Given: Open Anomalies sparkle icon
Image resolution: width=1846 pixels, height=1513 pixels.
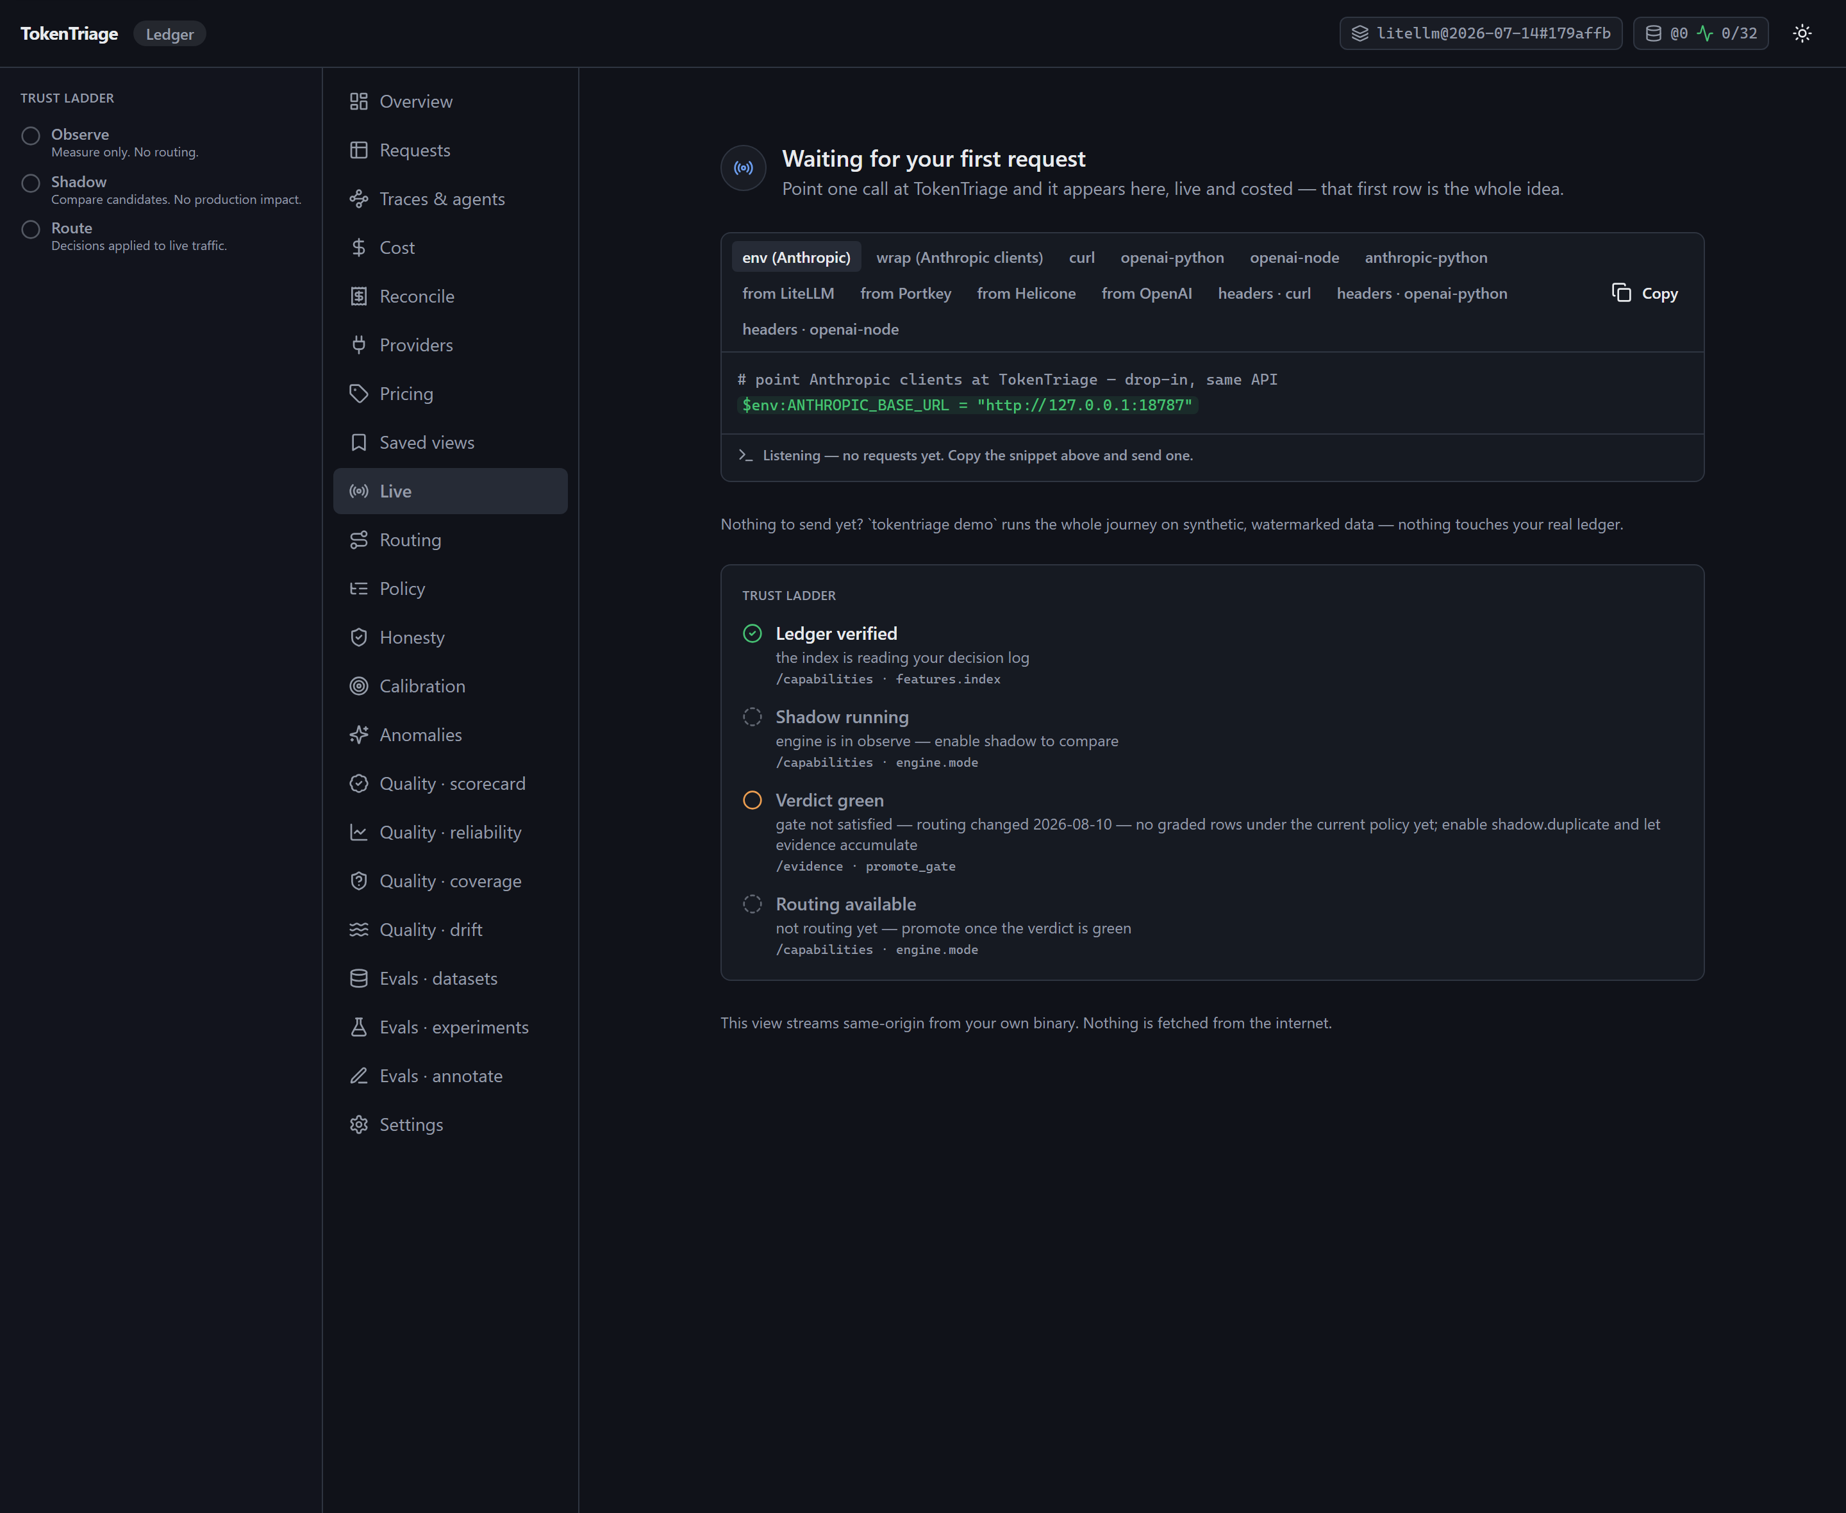Looking at the screenshot, I should pos(359,735).
